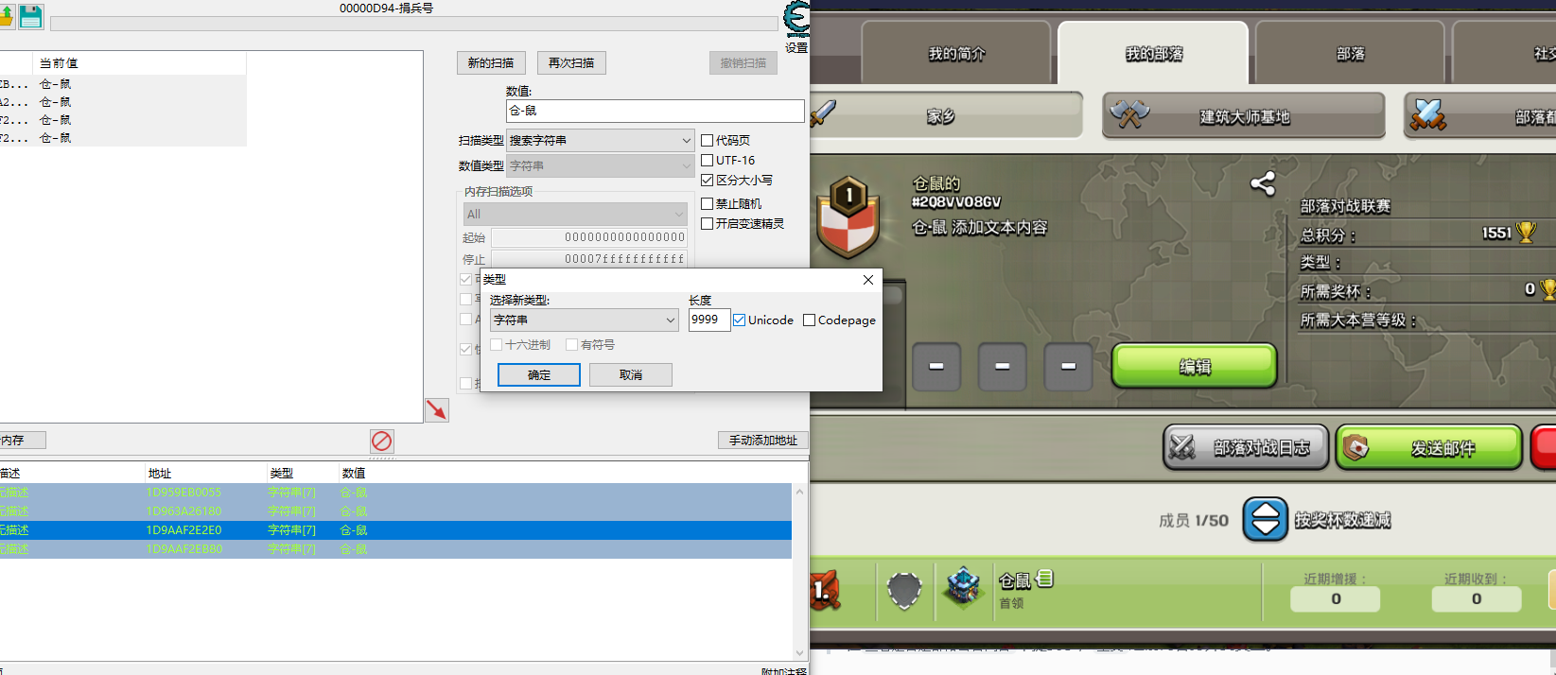Switch to 我的部落 tab

tap(1153, 54)
